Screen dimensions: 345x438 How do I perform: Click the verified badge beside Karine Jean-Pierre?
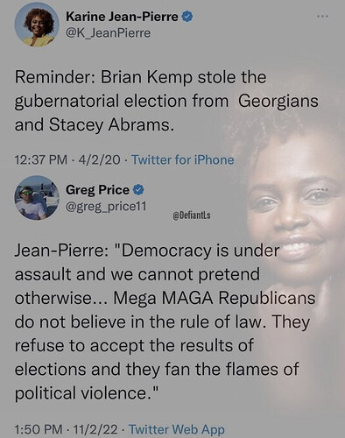click(x=187, y=17)
